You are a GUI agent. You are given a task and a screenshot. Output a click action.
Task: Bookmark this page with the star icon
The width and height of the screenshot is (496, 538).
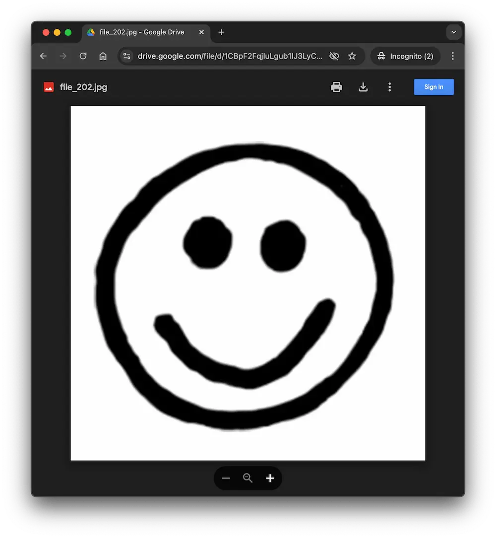[x=352, y=56]
